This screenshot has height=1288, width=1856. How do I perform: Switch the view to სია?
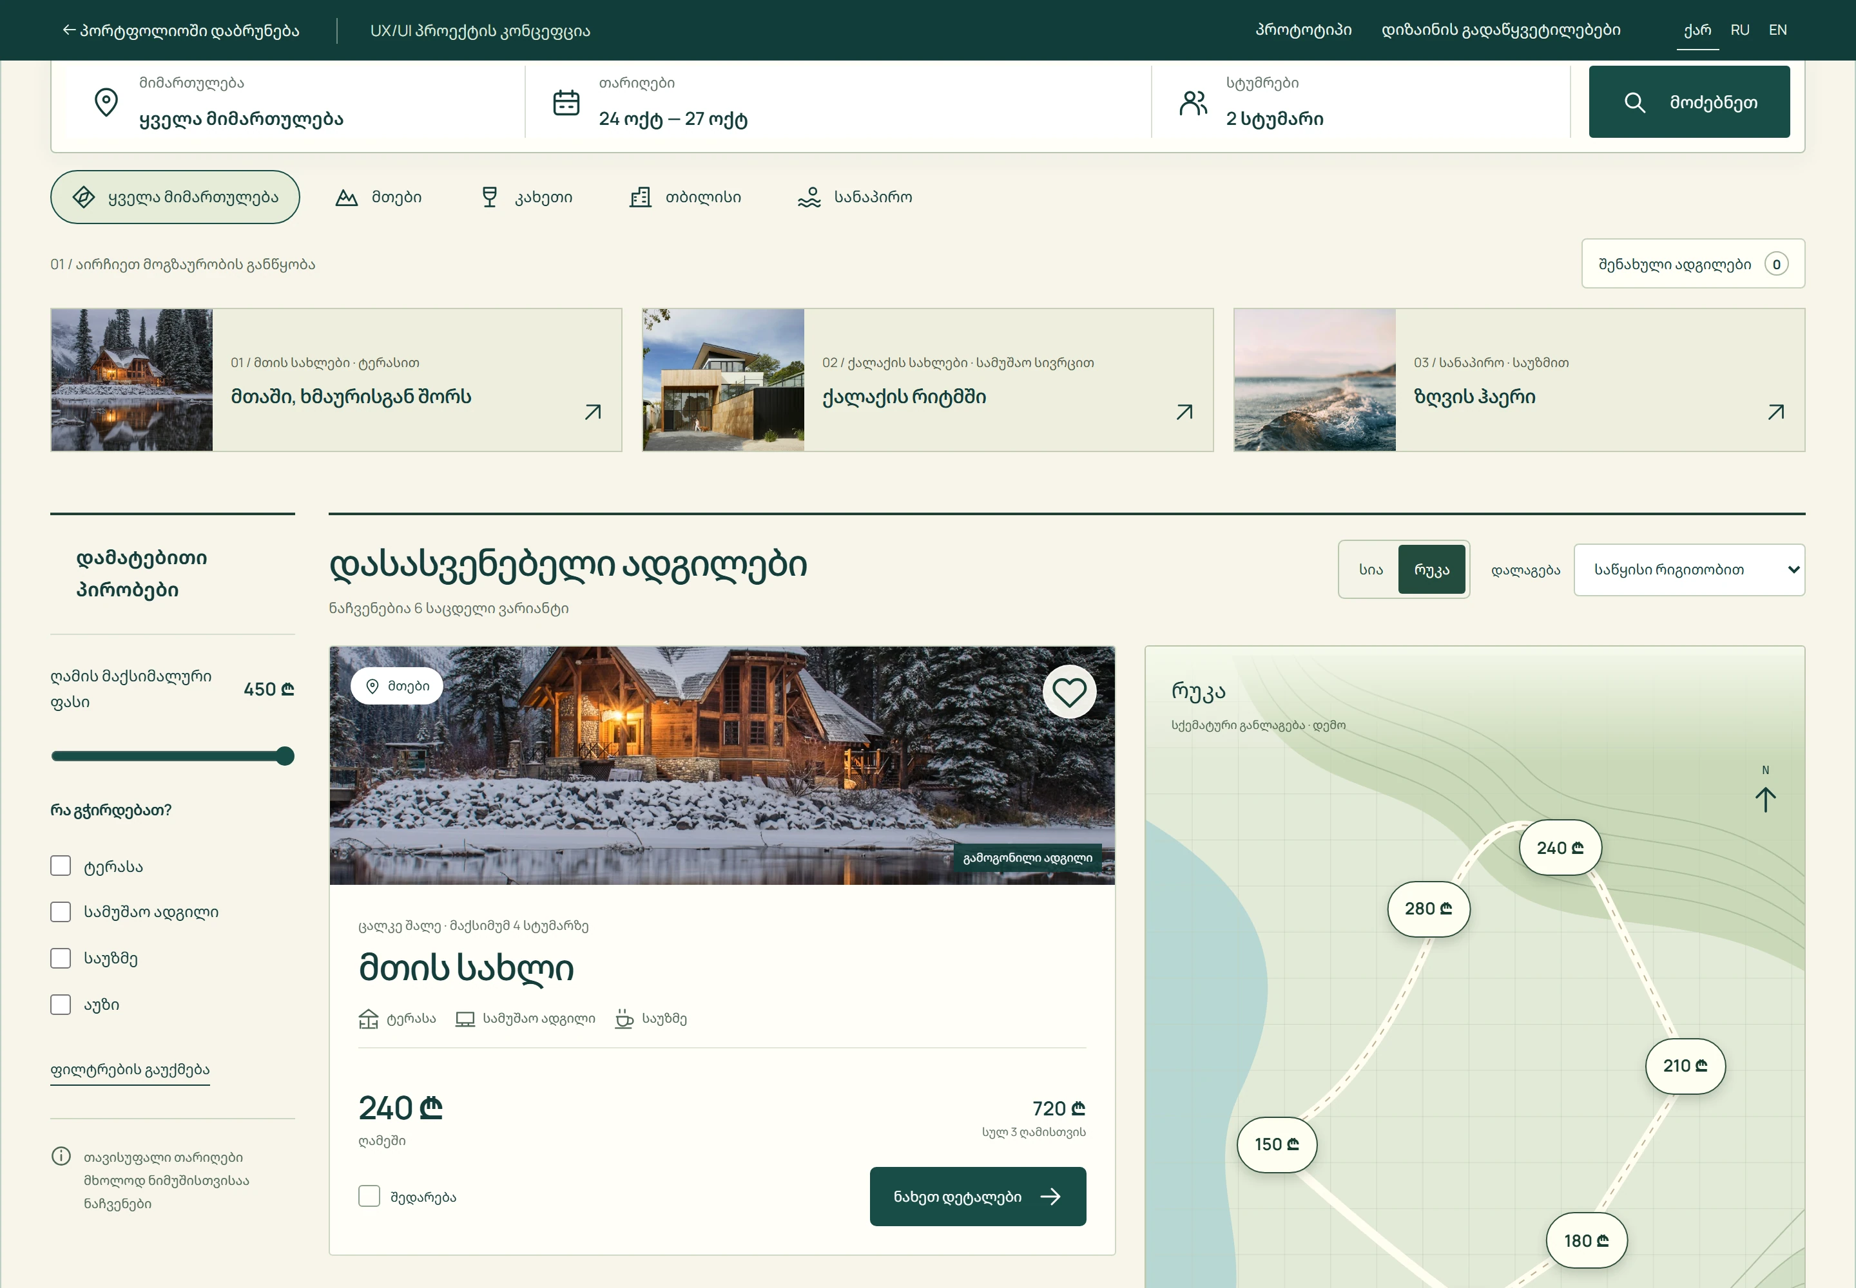pos(1371,570)
